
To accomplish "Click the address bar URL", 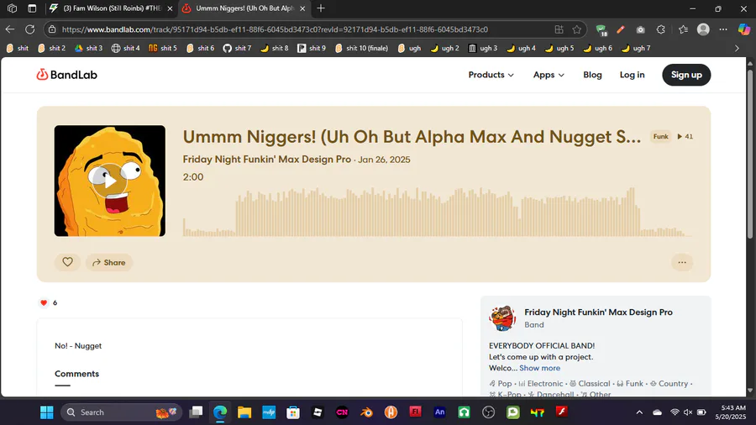I will 275,29.
